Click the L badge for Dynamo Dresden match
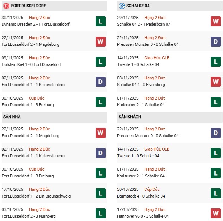This screenshot has height=221, width=223. click(100, 21)
